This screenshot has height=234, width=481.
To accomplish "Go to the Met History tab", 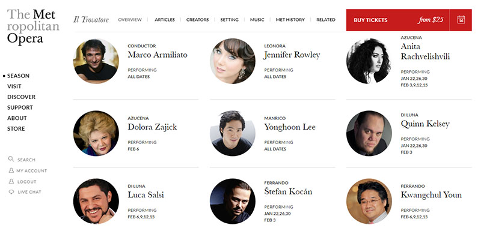I will tap(290, 20).
